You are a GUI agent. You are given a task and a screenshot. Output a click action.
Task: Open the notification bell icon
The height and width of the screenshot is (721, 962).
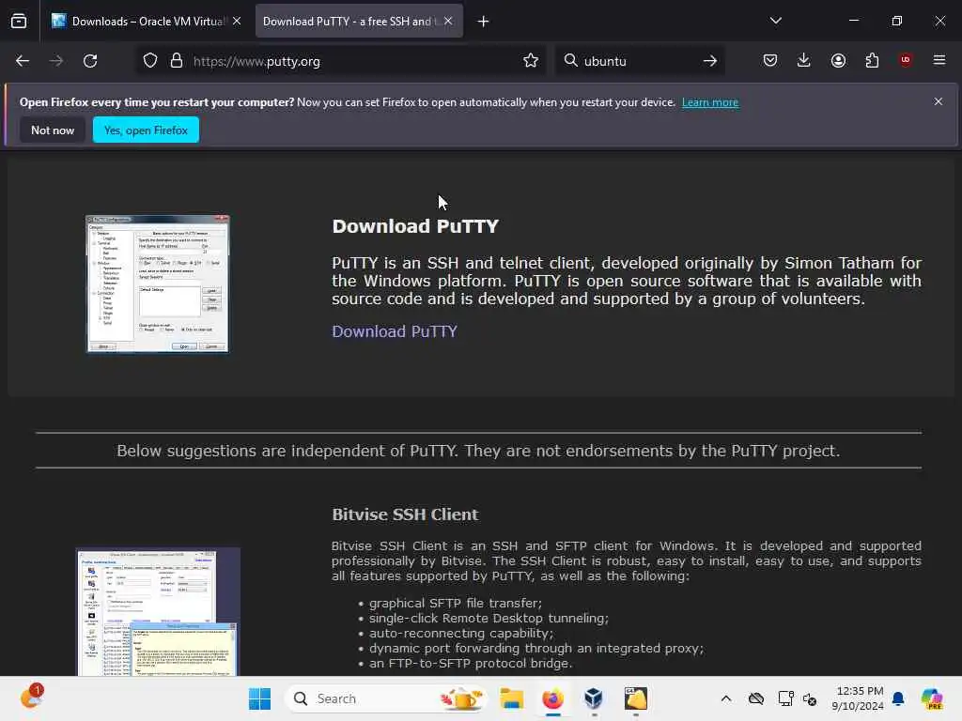[x=898, y=698]
